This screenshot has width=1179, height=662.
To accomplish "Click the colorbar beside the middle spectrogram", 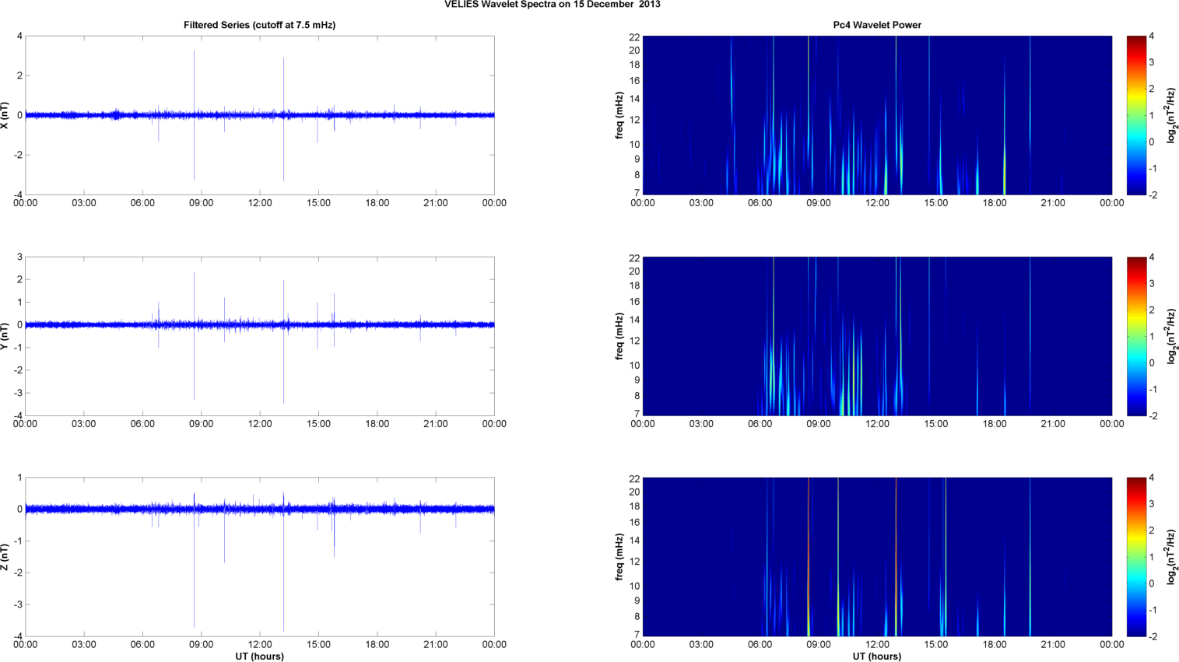I will (1136, 336).
